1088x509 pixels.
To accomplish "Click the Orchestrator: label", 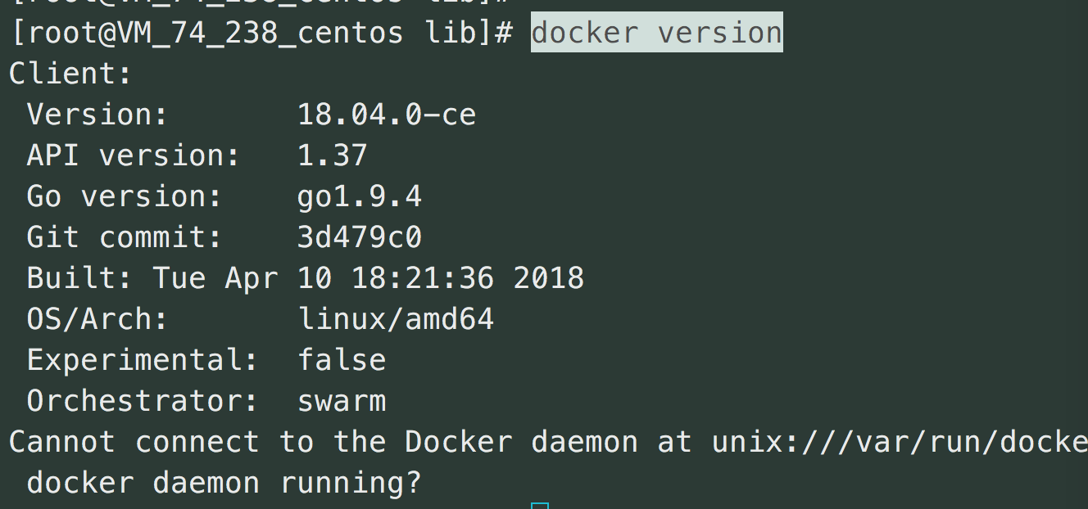I will coord(143,401).
